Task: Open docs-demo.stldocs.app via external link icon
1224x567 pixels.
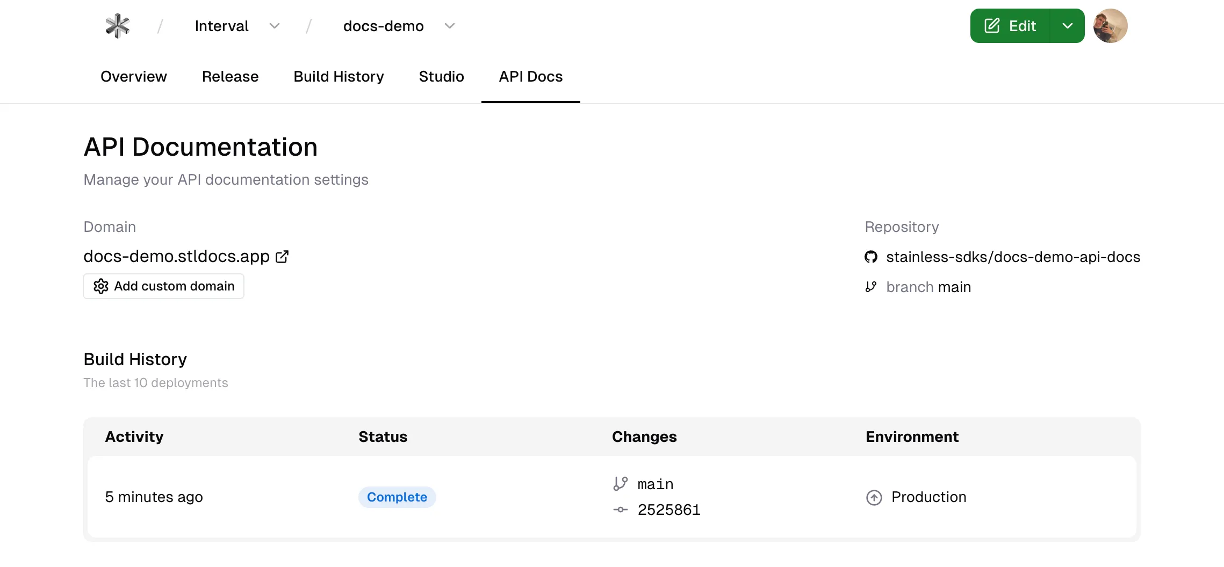Action: click(x=282, y=257)
